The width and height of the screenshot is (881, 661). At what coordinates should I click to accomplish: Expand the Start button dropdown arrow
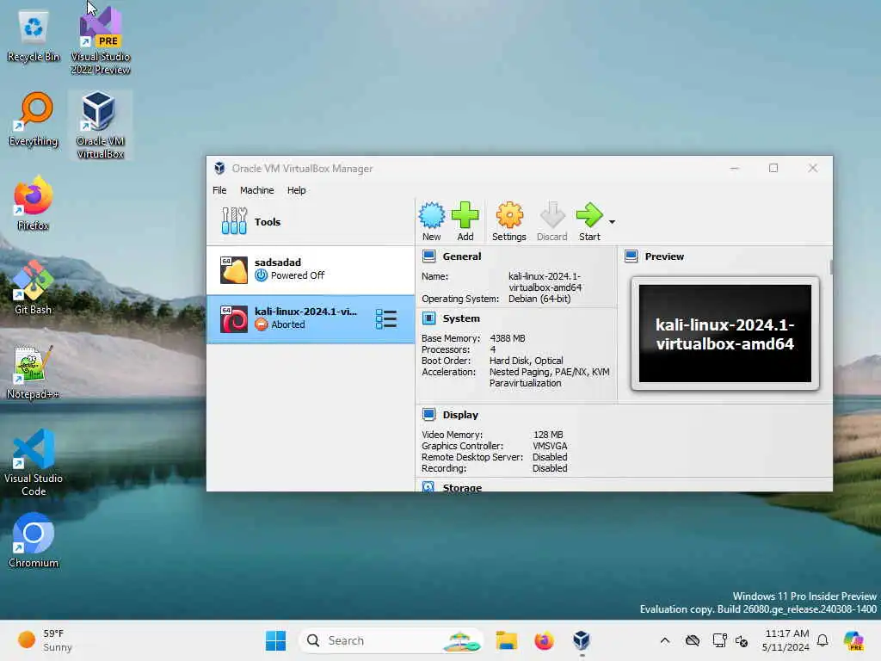click(x=612, y=222)
